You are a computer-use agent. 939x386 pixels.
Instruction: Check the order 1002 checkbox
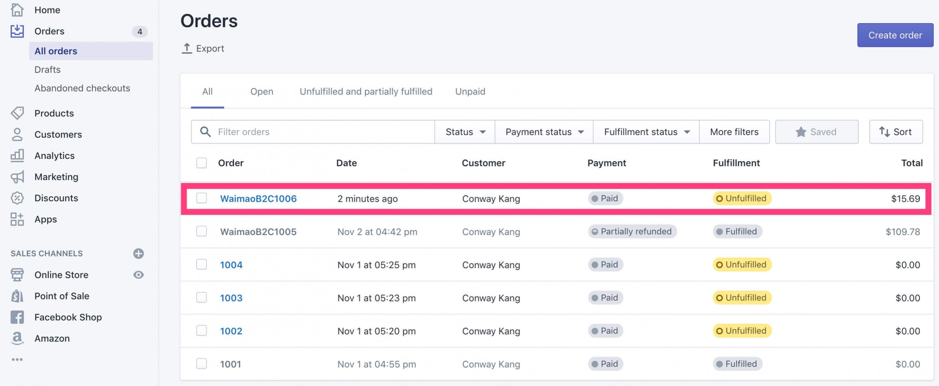coord(201,331)
